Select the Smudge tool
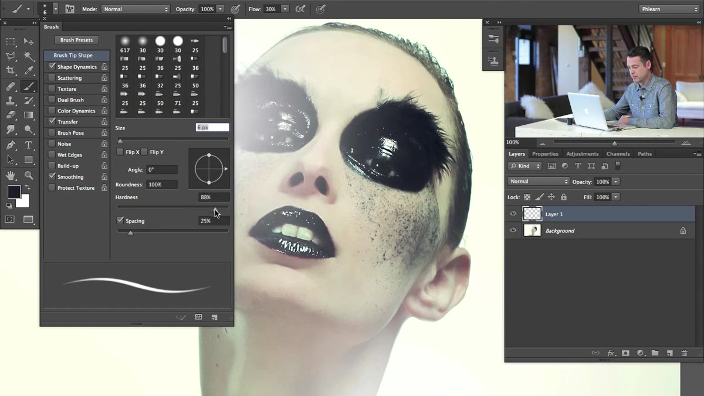Viewport: 704px width, 396px height. (x=11, y=129)
